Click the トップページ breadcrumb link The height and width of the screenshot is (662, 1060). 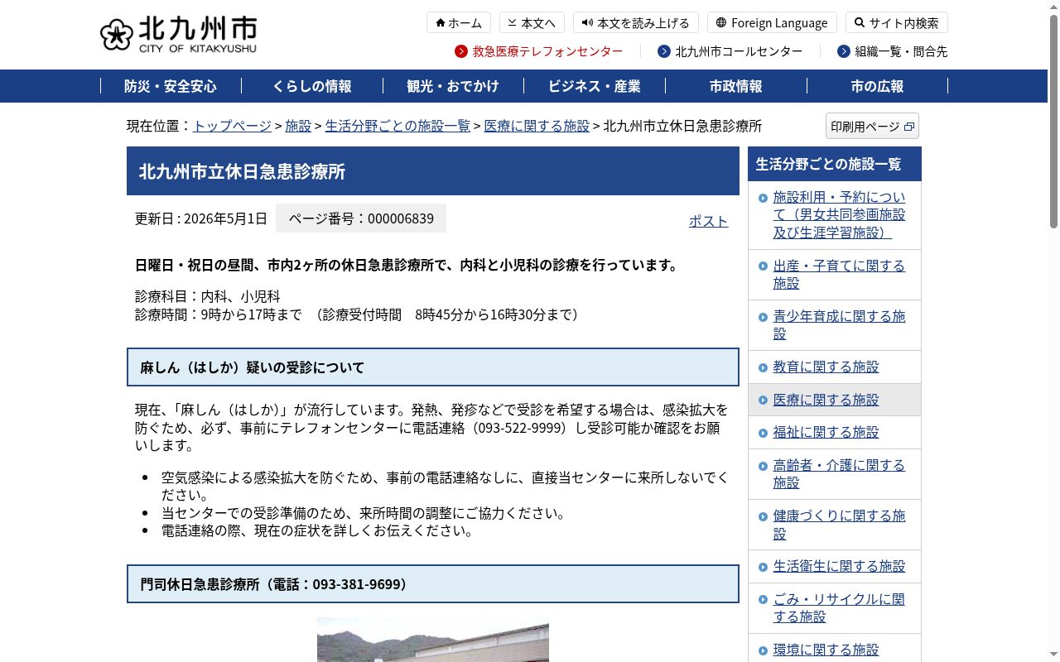pyautogui.click(x=232, y=126)
